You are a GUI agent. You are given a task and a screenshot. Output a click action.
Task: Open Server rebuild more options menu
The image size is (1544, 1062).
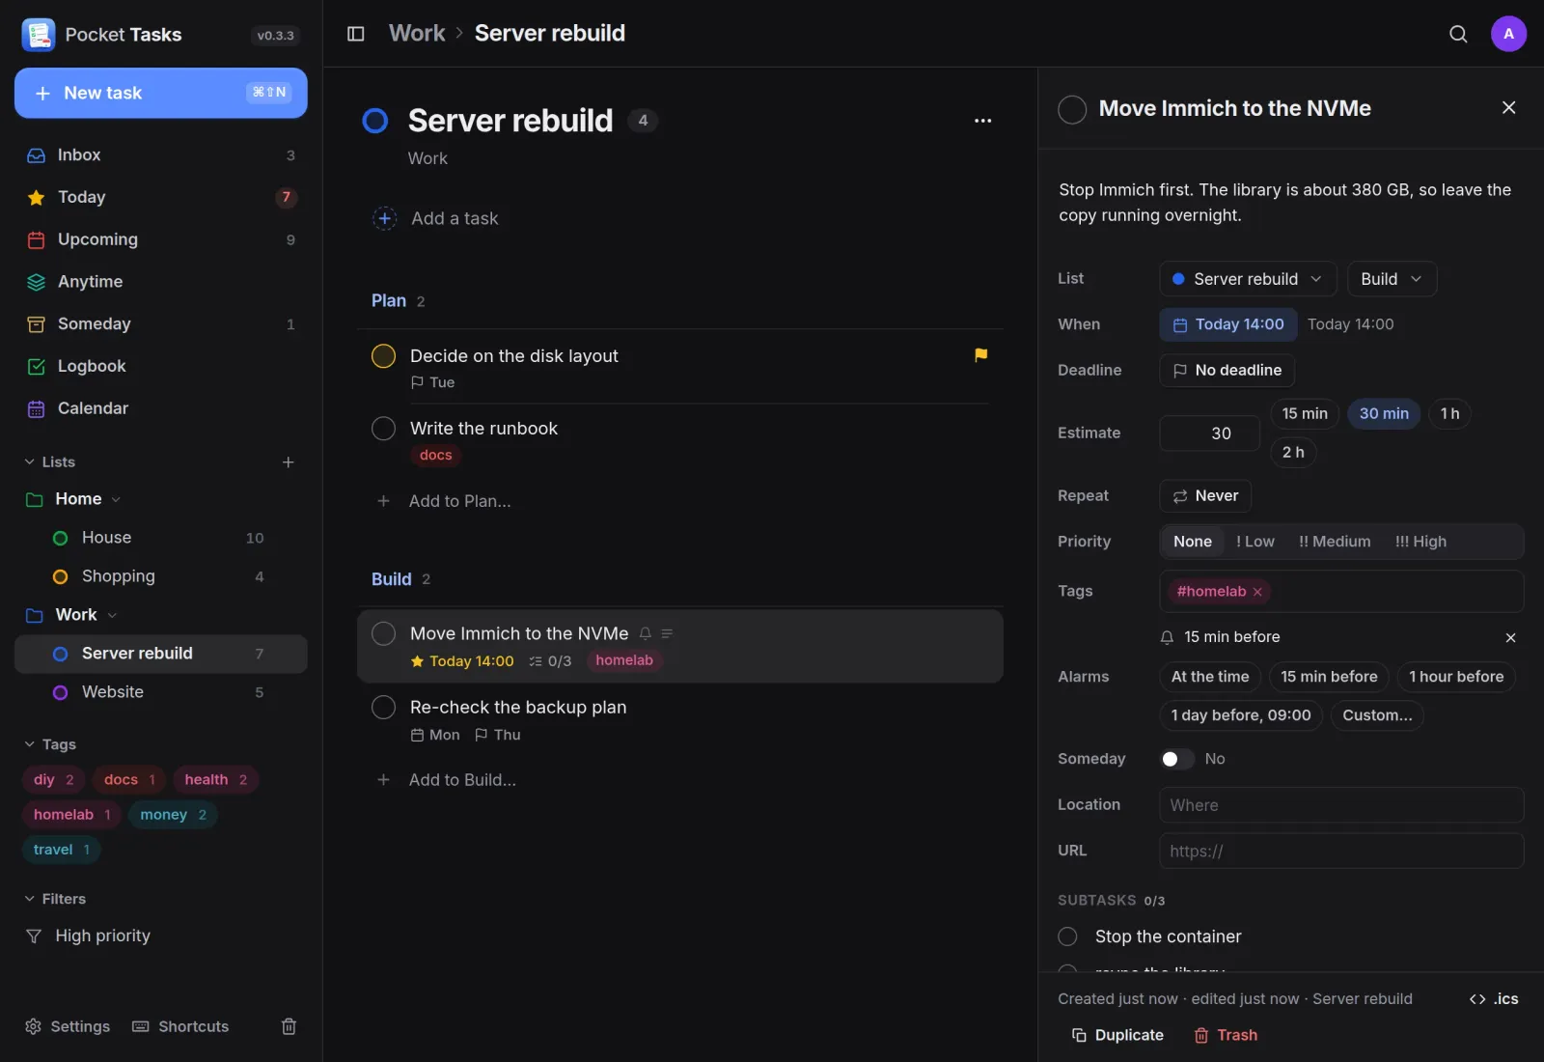click(982, 121)
